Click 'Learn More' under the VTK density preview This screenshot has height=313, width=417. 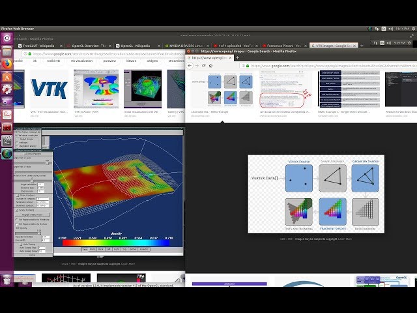pyautogui.click(x=128, y=263)
